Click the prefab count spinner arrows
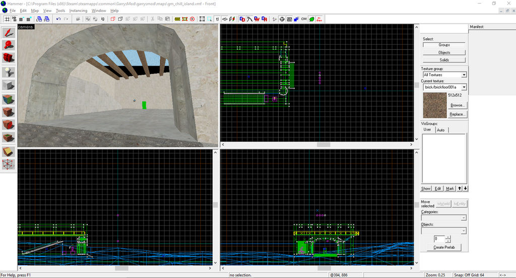Viewport: 516px width, 278px height. [447, 239]
